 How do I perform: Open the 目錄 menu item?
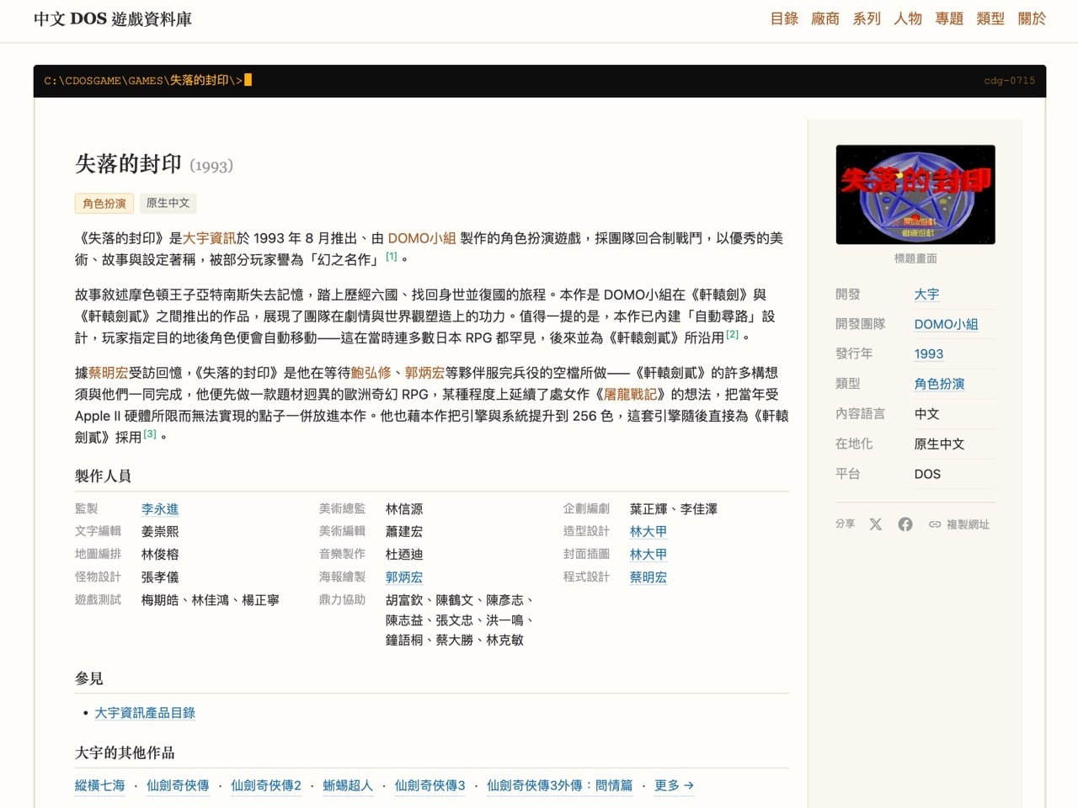coord(784,19)
